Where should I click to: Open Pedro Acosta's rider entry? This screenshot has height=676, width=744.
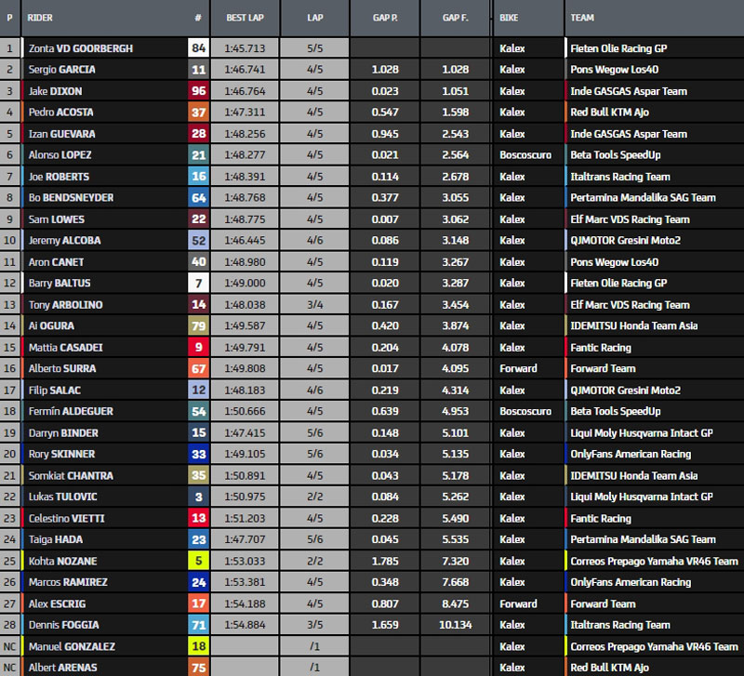coord(60,113)
